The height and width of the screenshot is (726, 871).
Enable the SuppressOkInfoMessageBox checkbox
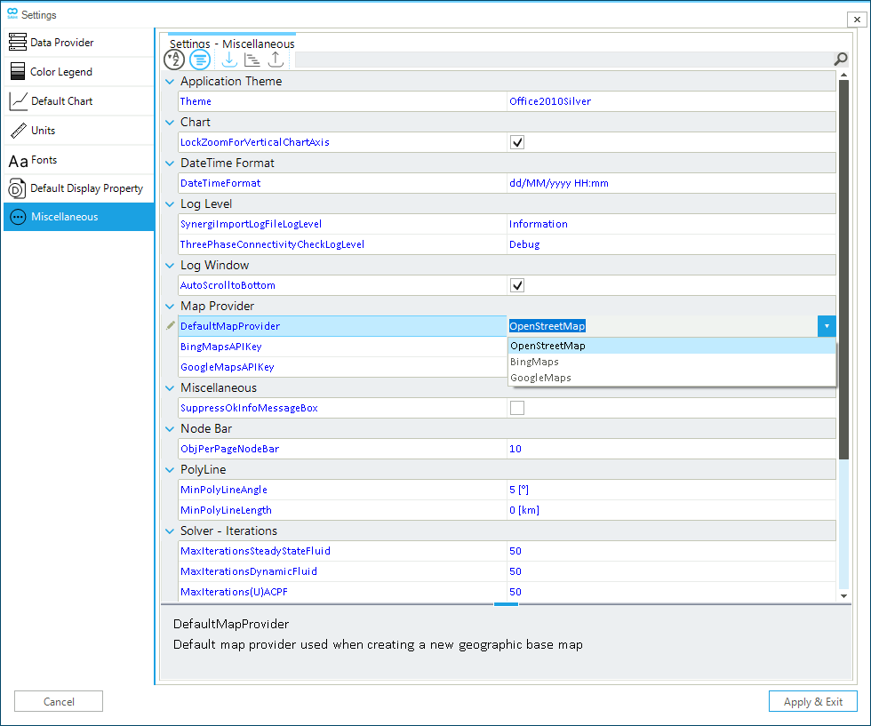(x=516, y=408)
